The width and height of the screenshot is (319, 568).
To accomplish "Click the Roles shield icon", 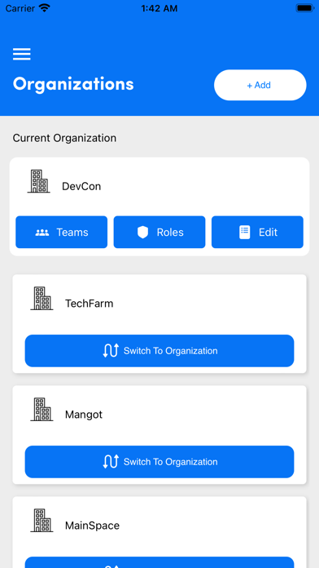I will coord(142,233).
